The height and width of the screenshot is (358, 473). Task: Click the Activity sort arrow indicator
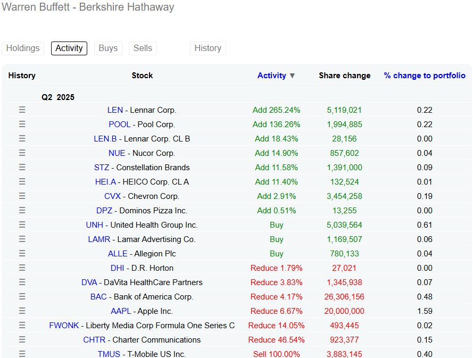point(292,76)
